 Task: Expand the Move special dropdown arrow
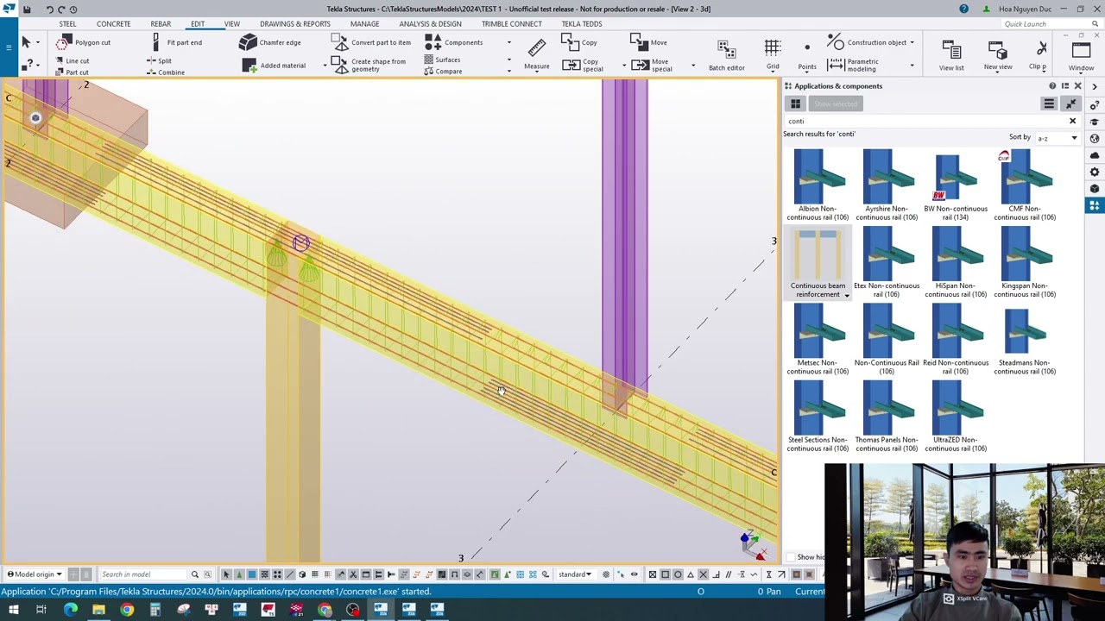(x=692, y=66)
